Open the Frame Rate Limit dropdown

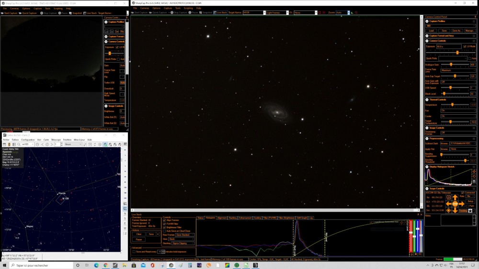(458, 70)
